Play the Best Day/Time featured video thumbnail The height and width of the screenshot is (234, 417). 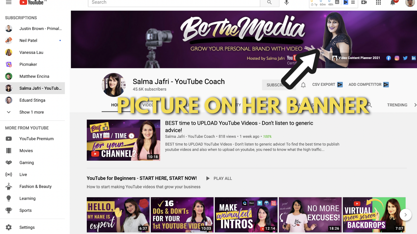(x=124, y=140)
